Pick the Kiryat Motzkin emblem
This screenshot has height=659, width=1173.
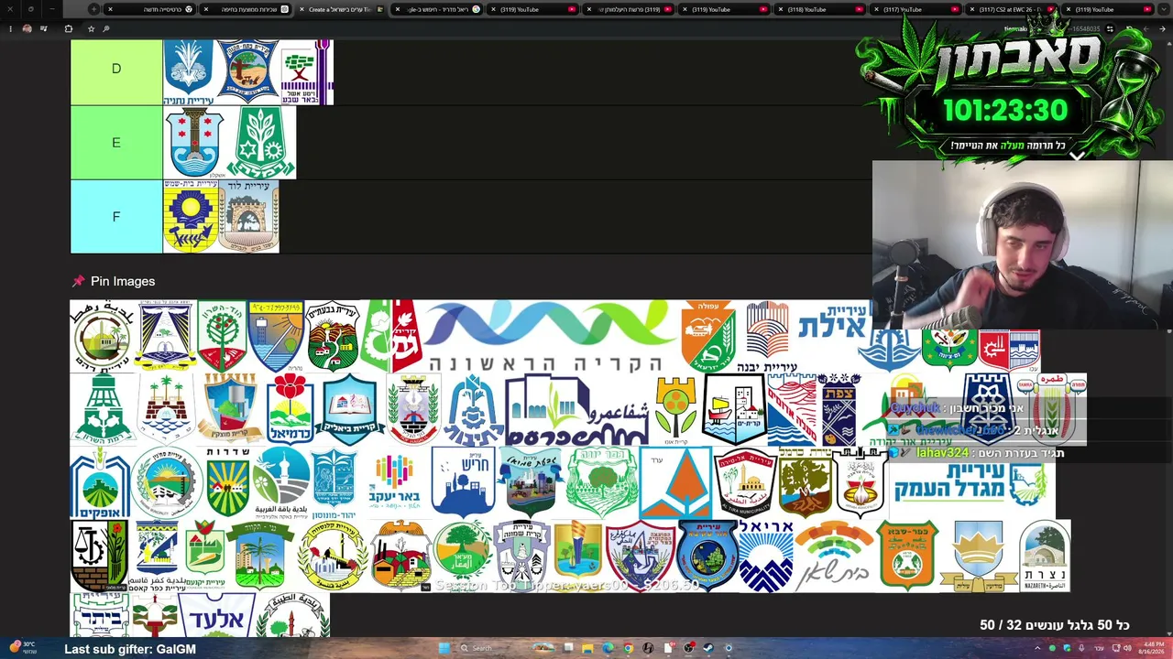tap(229, 409)
